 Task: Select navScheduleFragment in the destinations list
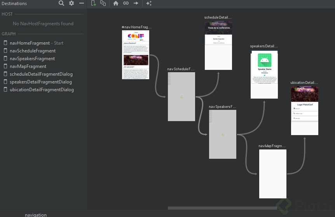[32, 51]
